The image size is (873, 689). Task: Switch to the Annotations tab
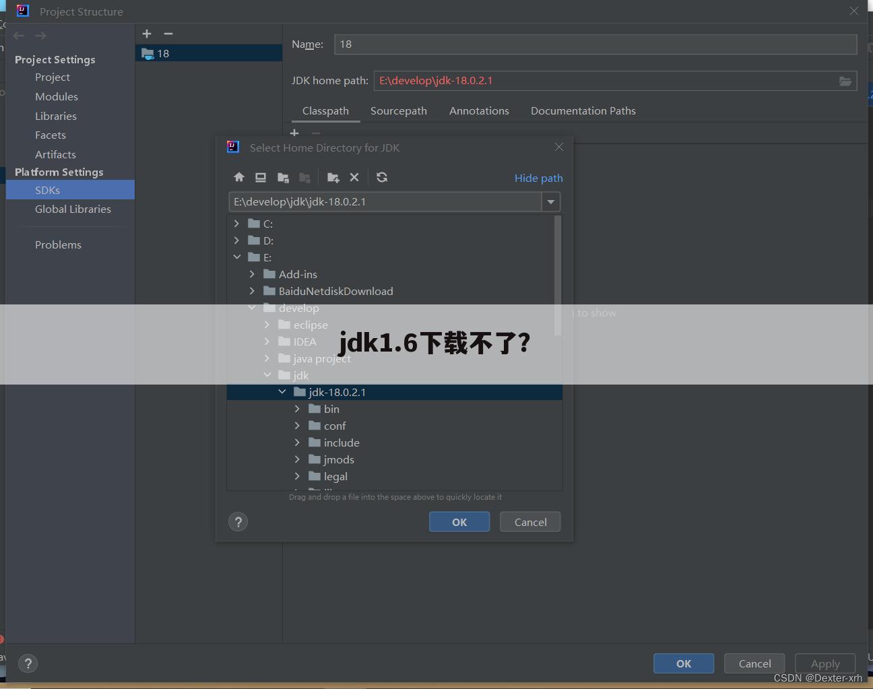(x=479, y=111)
